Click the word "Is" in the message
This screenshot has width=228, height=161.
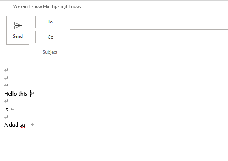6,109
